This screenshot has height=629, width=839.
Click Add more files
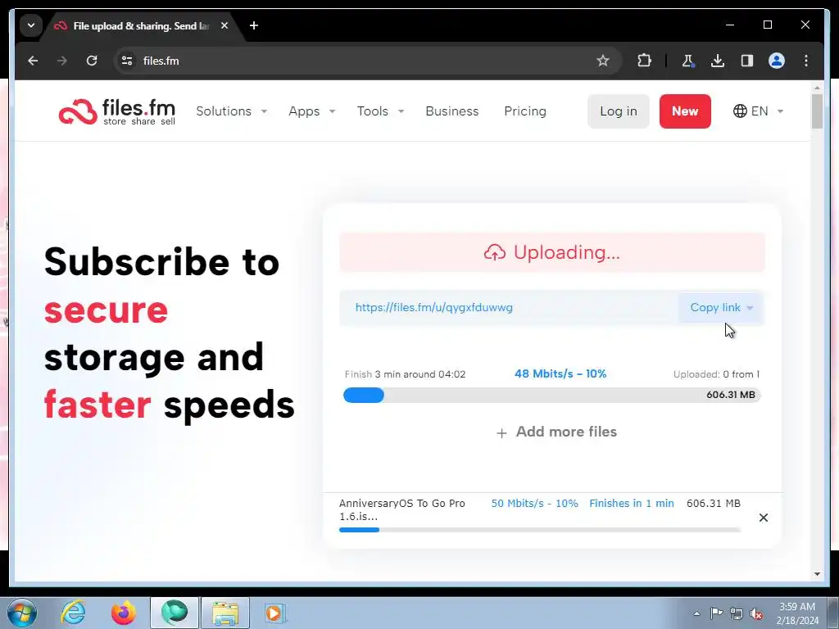(556, 432)
